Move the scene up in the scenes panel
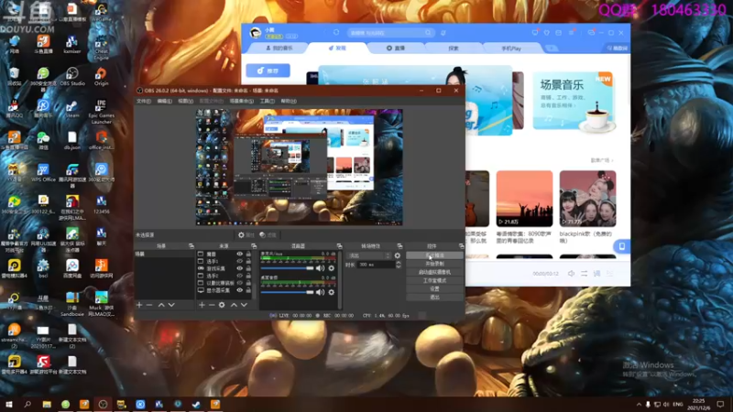733x412 pixels. (161, 305)
